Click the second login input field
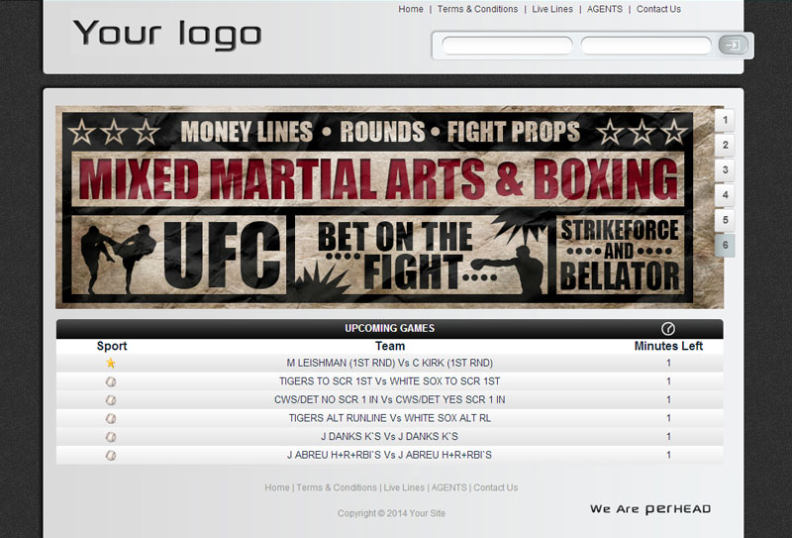 (646, 46)
